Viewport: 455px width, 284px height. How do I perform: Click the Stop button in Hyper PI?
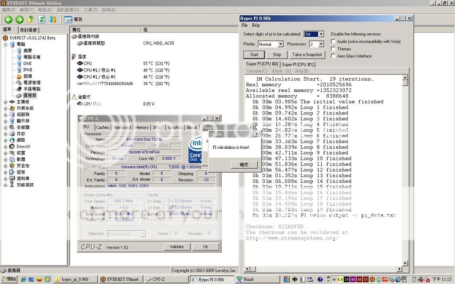[x=277, y=55]
